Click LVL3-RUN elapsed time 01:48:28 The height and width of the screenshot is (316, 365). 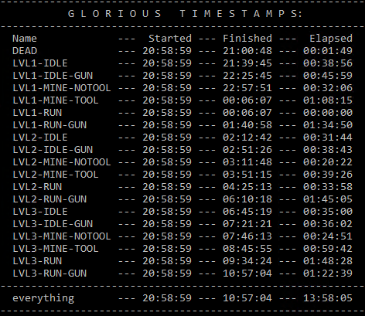(x=328, y=261)
